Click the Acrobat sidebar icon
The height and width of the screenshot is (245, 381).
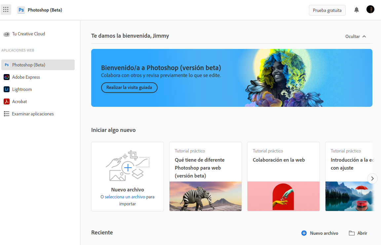point(7,102)
